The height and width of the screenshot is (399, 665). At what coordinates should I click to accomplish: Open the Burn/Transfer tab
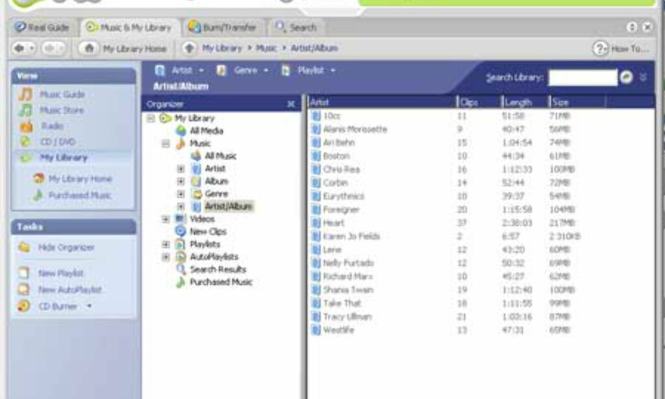[x=223, y=27]
